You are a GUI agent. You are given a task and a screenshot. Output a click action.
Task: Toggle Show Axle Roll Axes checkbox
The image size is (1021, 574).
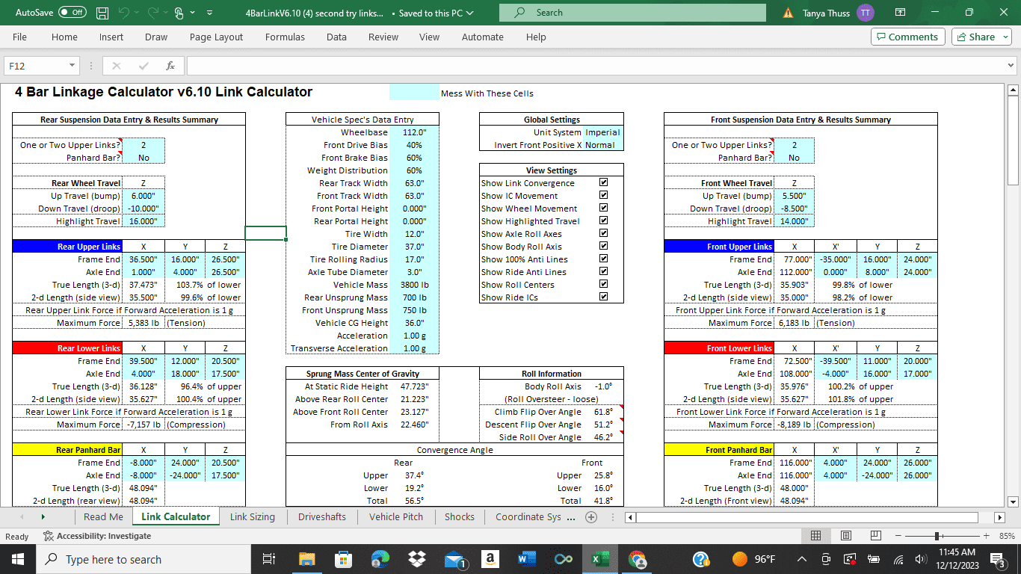tap(604, 233)
